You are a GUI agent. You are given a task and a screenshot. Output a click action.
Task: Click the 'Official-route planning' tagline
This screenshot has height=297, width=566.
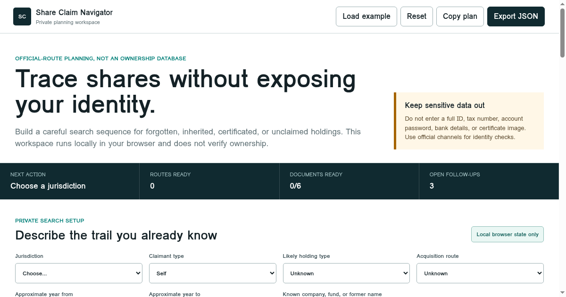pyautogui.click(x=100, y=58)
